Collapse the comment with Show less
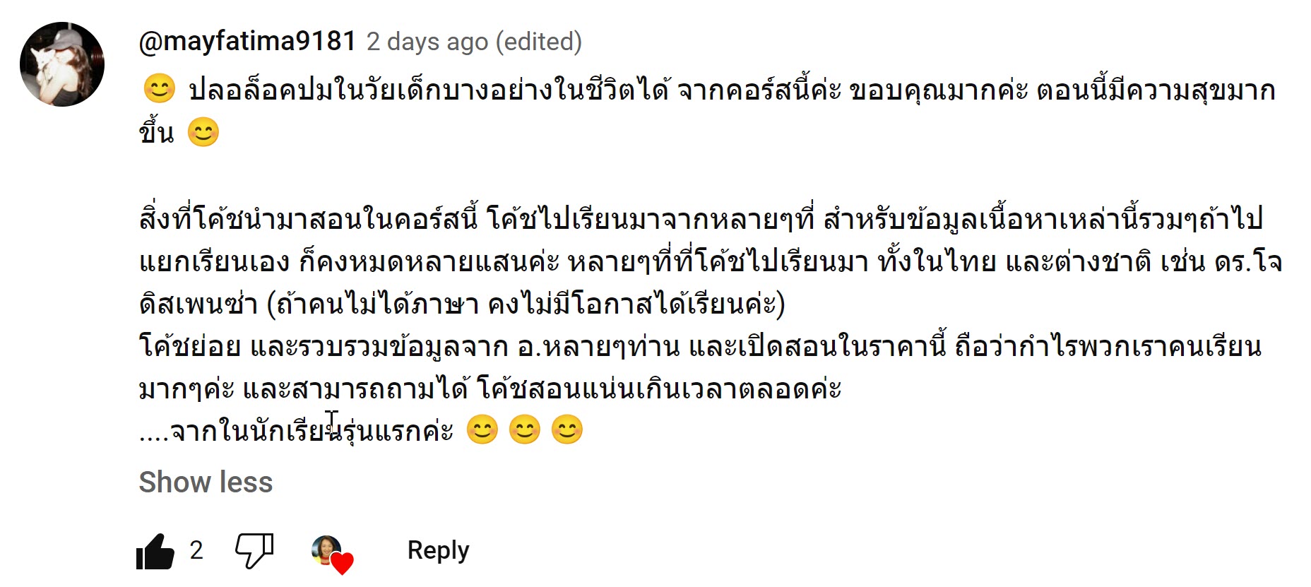This screenshot has height=587, width=1311. coord(206,482)
